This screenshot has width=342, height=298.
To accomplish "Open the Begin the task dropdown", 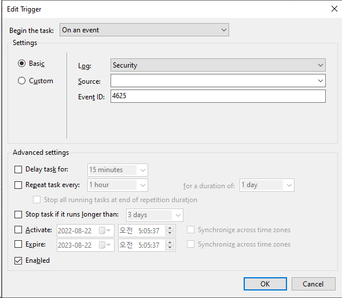I will pyautogui.click(x=144, y=30).
